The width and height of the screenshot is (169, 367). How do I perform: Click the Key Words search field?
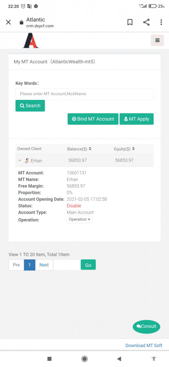84,94
